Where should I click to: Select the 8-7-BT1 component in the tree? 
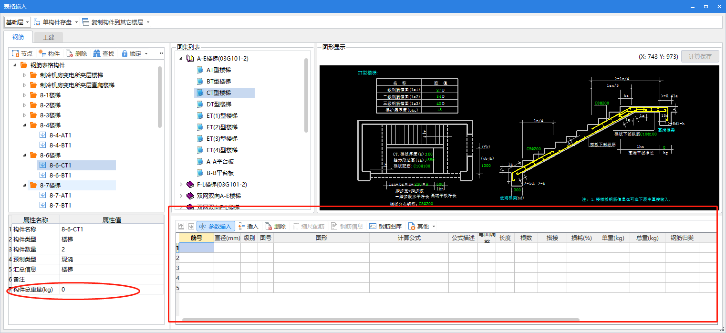point(60,205)
